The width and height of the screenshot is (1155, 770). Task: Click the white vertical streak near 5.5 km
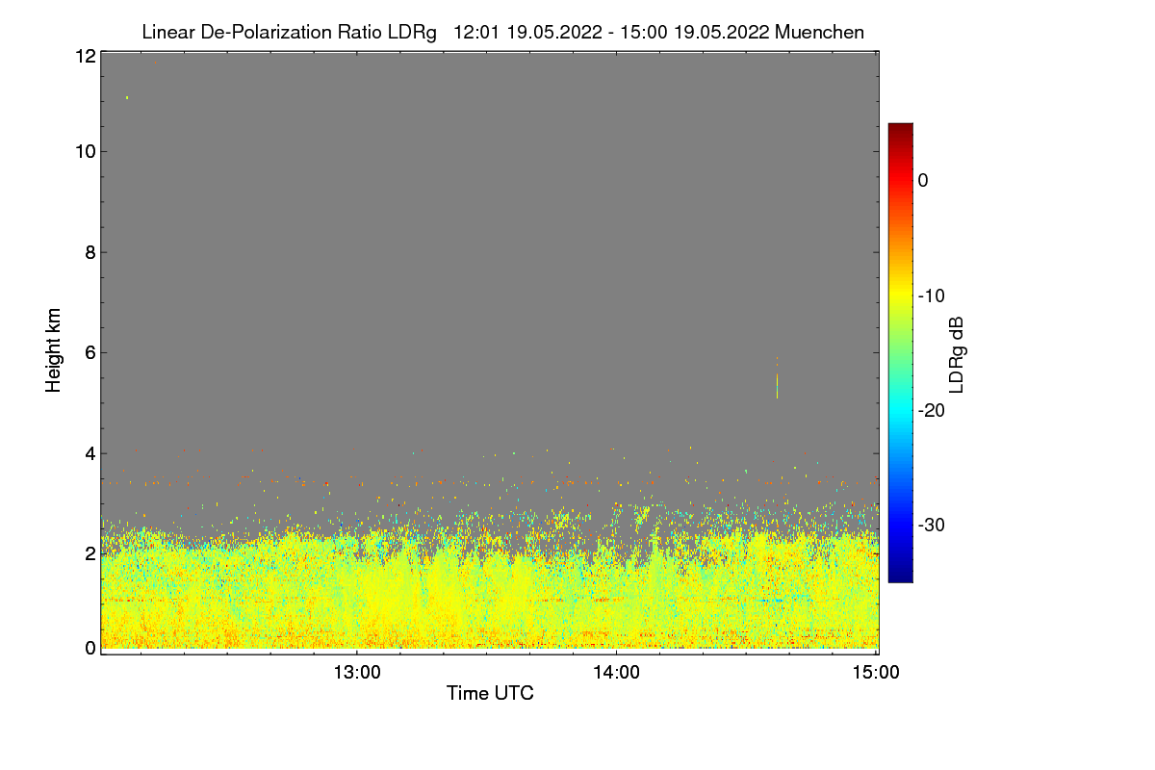coord(777,385)
